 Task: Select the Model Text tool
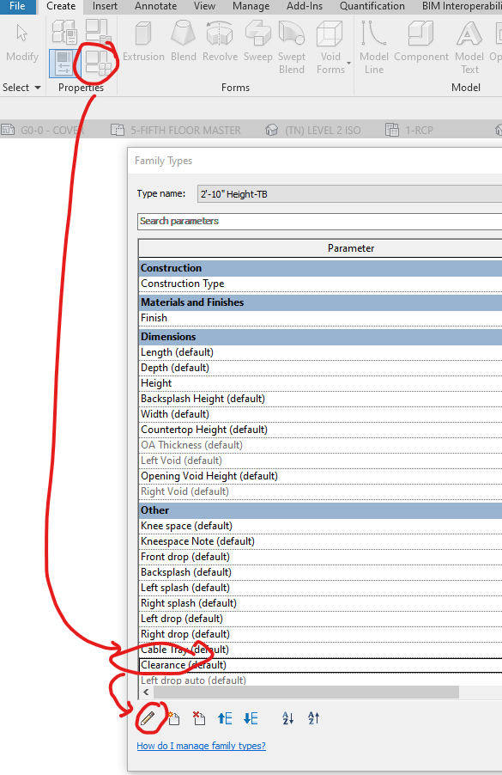pos(469,48)
